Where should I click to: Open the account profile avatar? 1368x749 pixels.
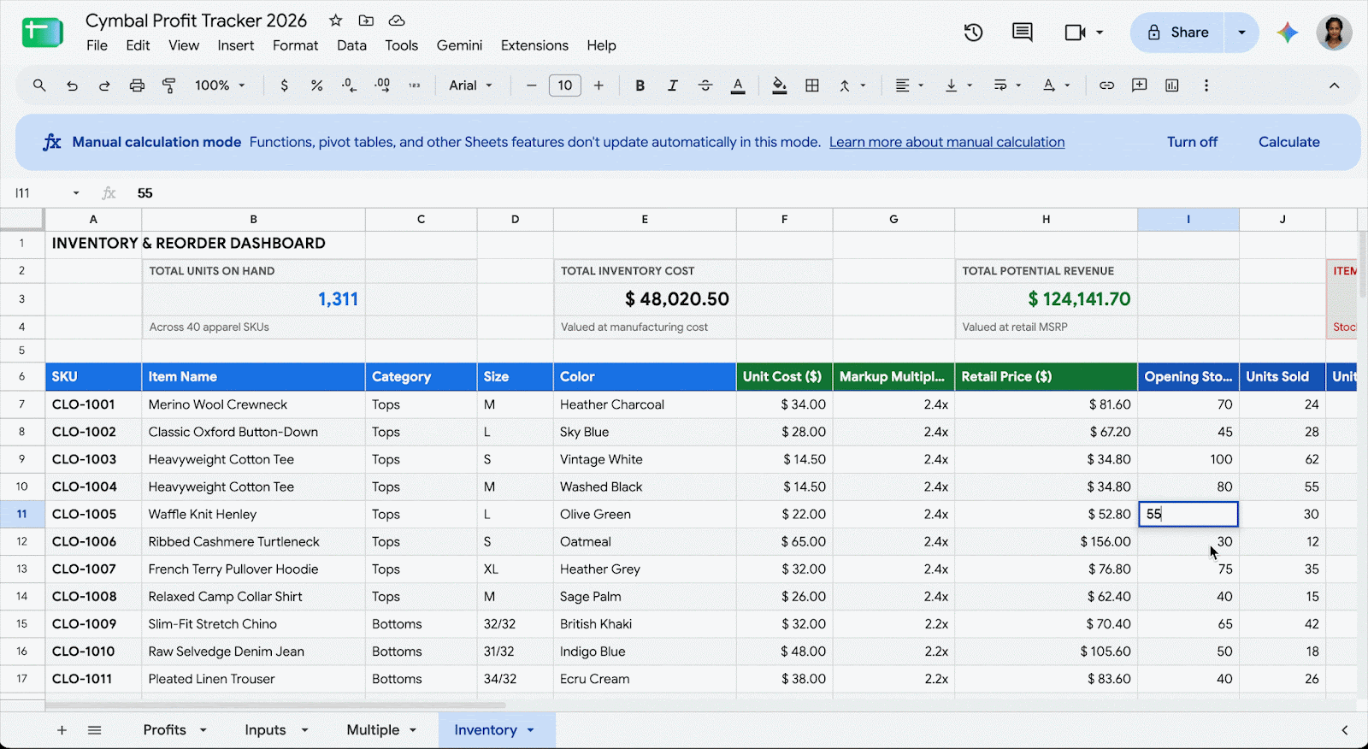(x=1334, y=32)
